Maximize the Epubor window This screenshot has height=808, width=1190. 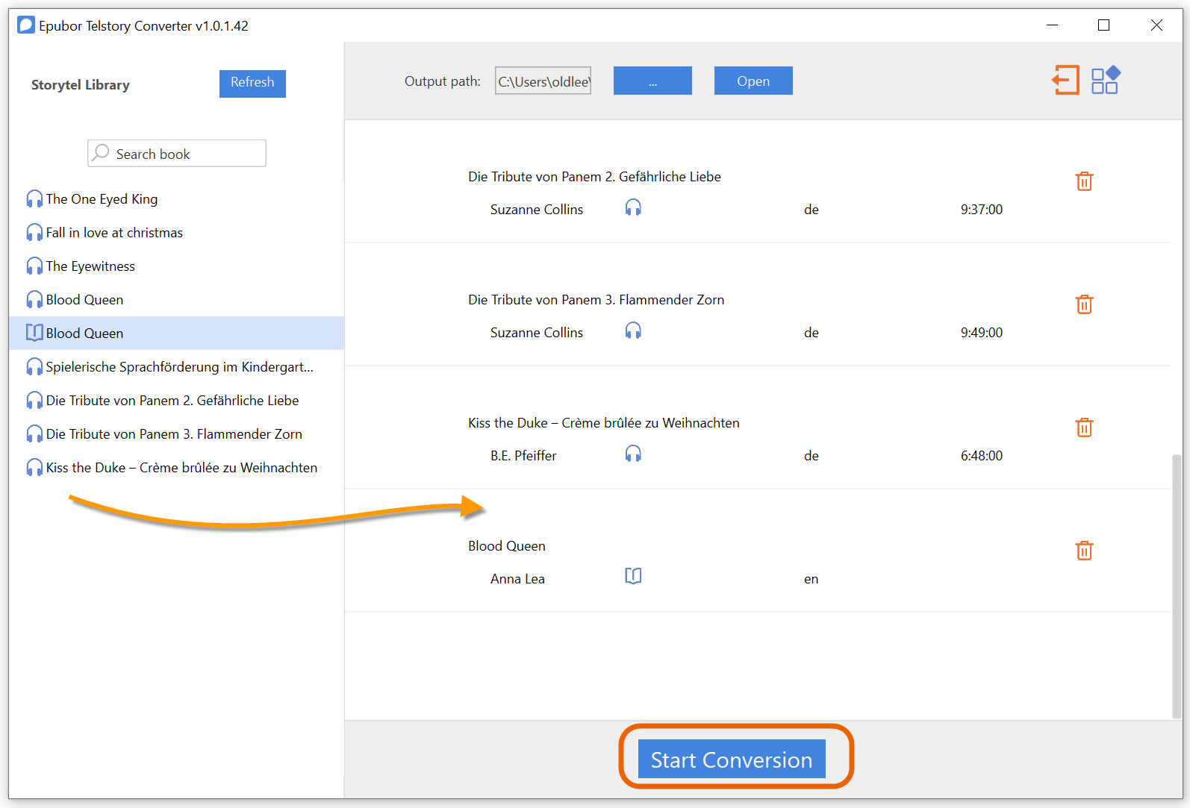click(x=1104, y=25)
